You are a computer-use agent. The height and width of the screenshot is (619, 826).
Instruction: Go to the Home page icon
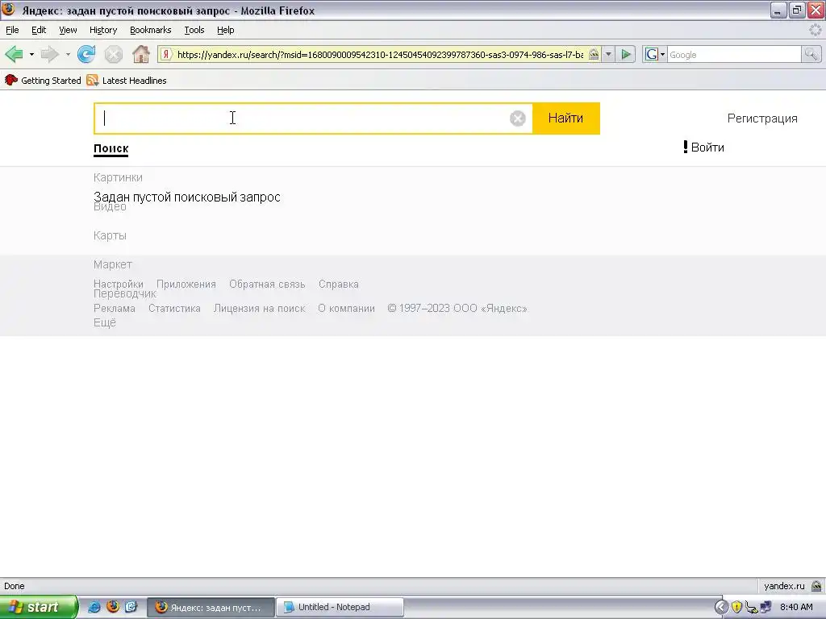(x=140, y=54)
